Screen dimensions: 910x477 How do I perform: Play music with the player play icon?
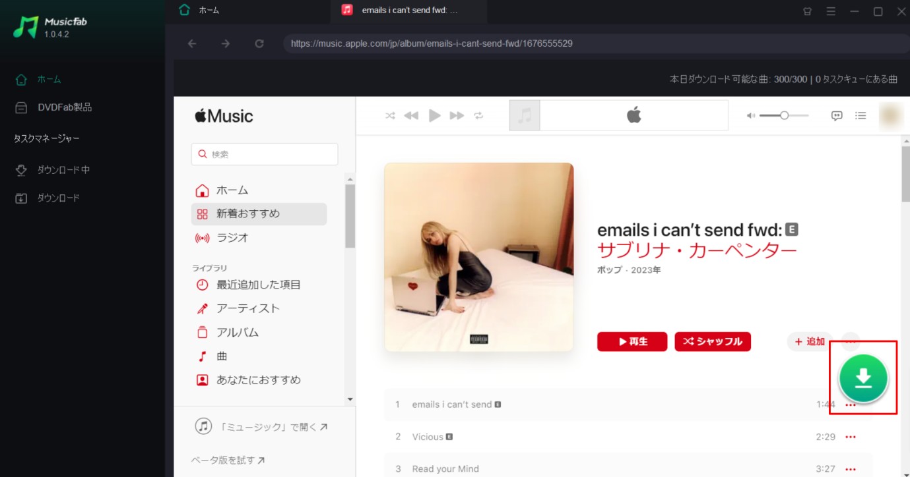(x=434, y=116)
